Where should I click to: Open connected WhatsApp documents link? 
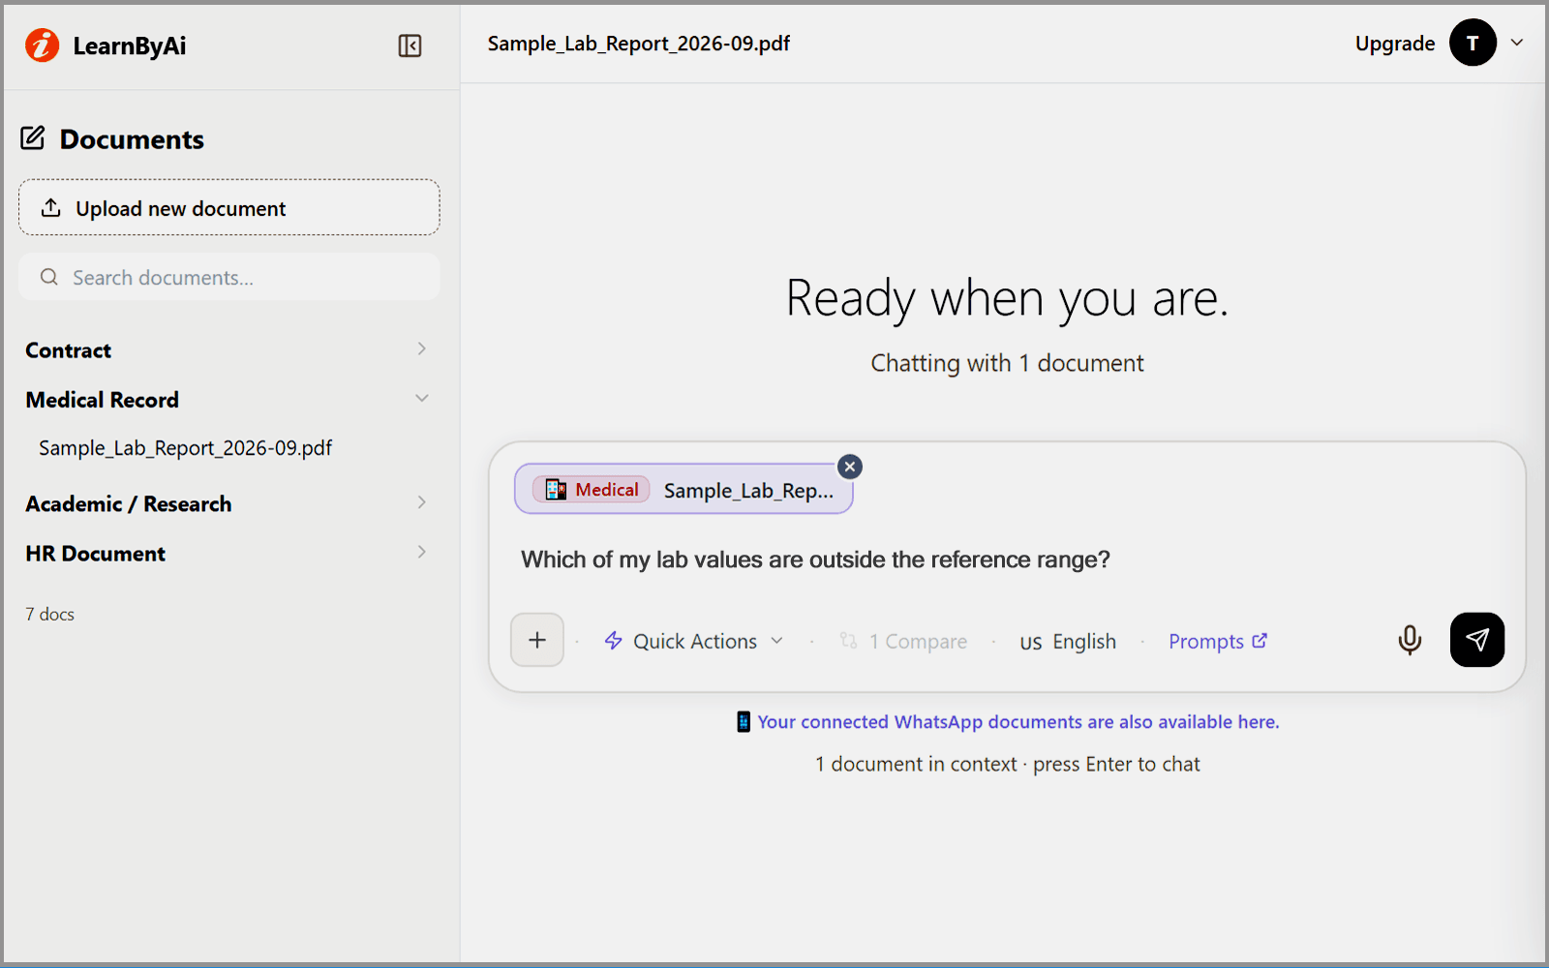(1008, 721)
